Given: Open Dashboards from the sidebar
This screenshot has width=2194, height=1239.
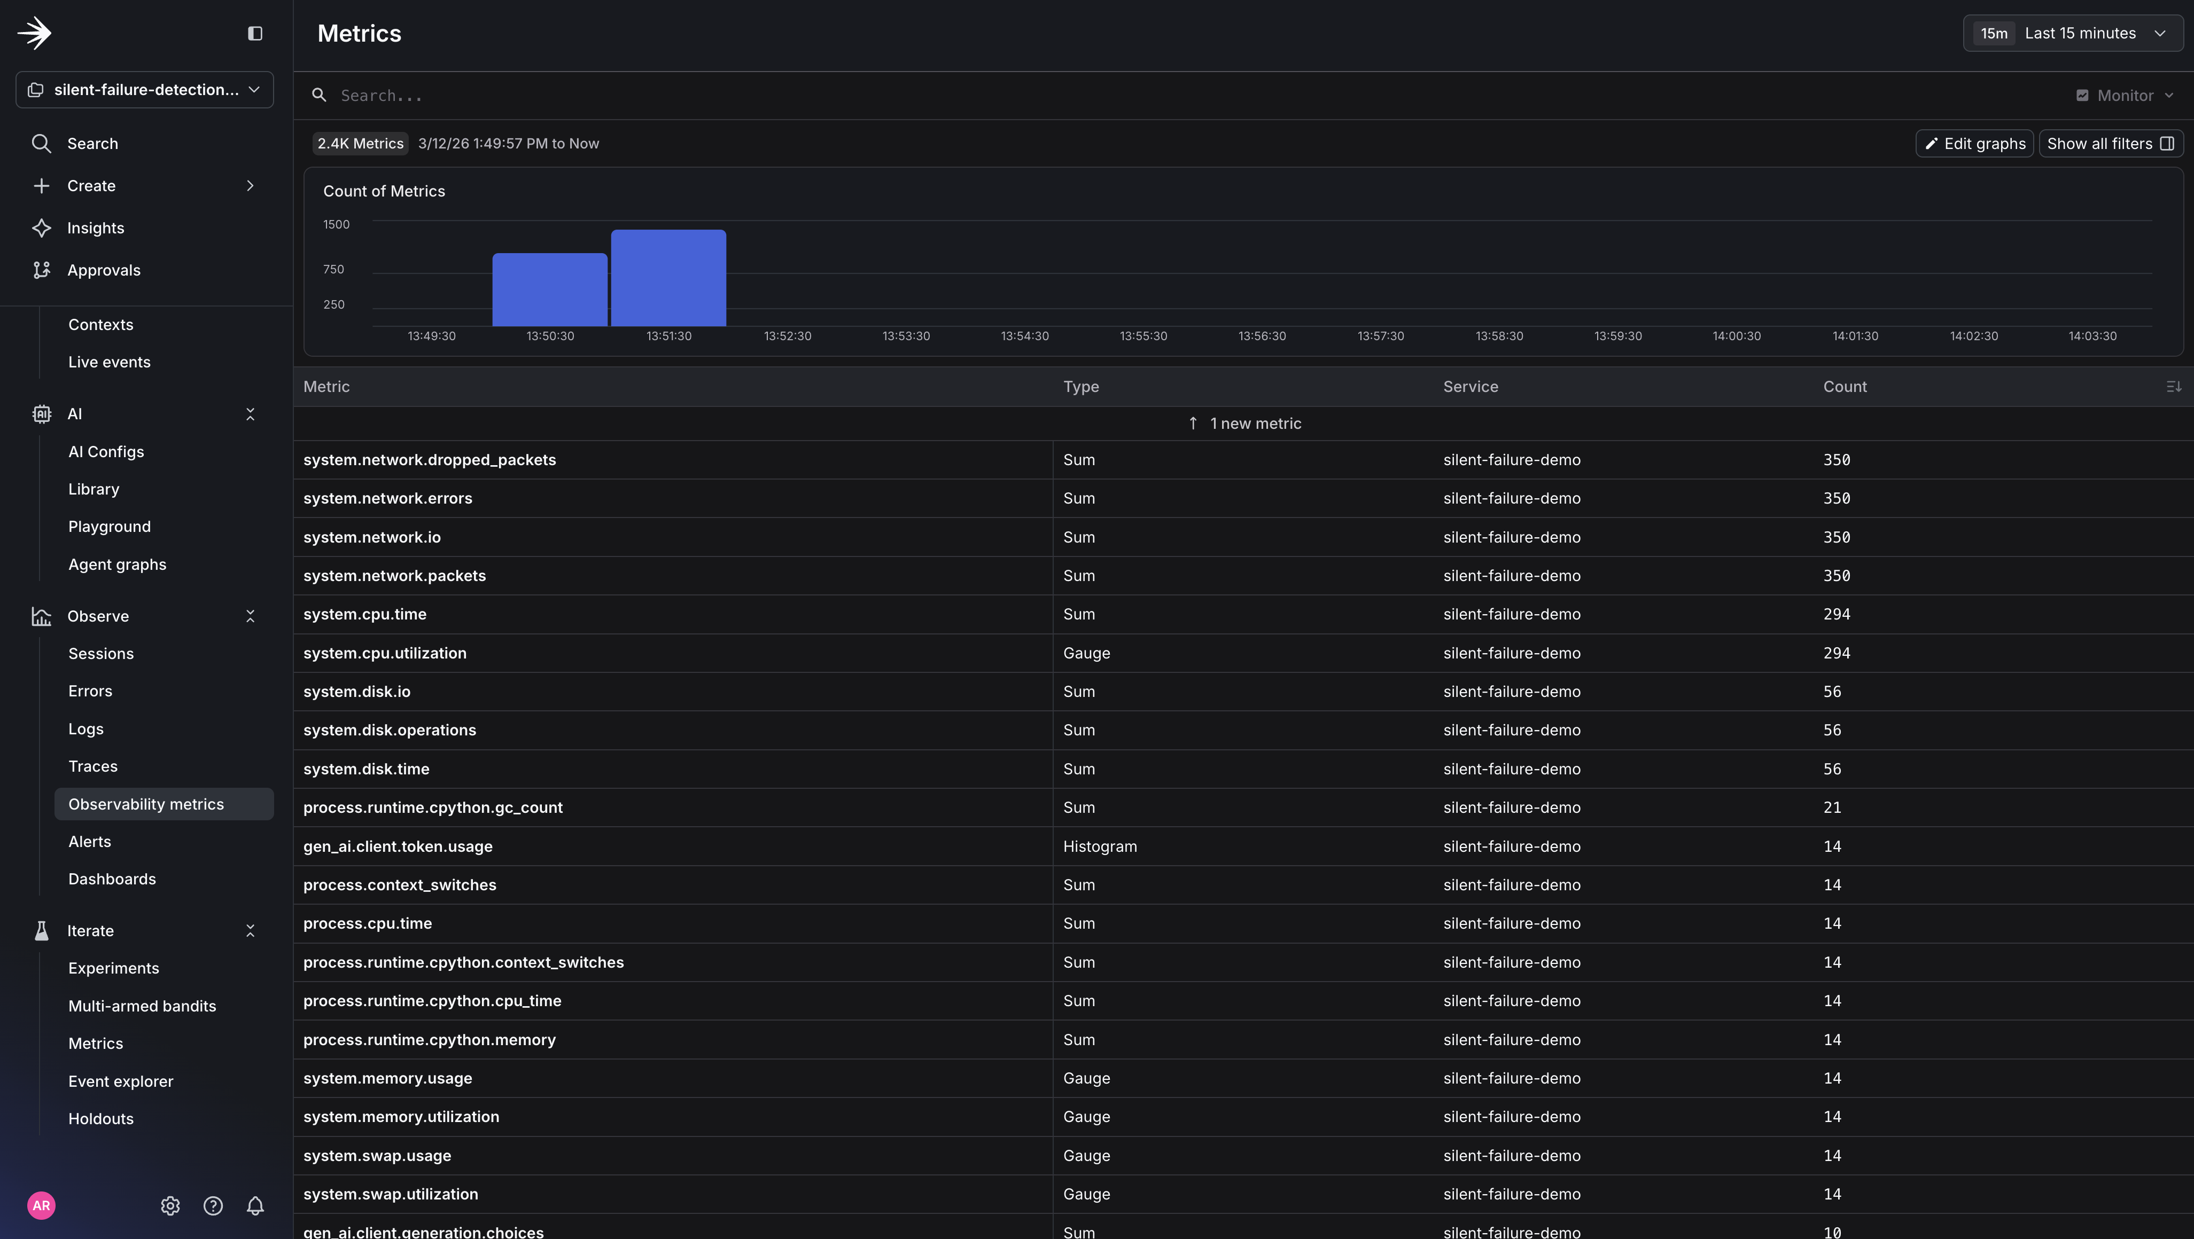Looking at the screenshot, I should pyautogui.click(x=112, y=878).
